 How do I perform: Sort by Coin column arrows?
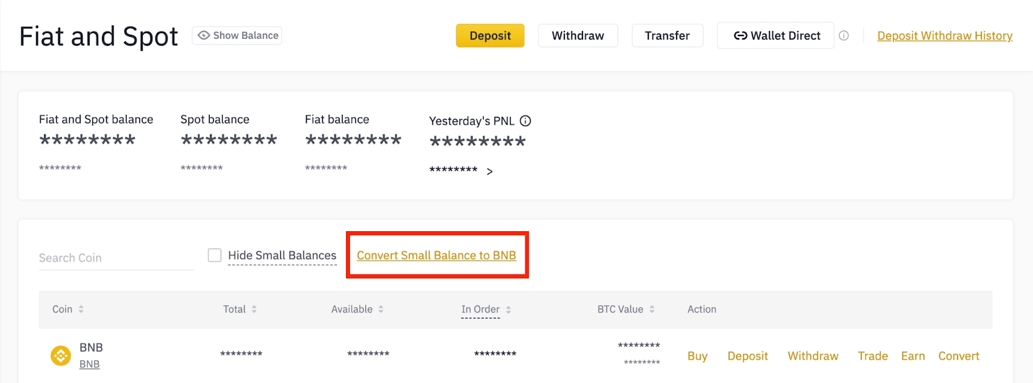click(81, 309)
